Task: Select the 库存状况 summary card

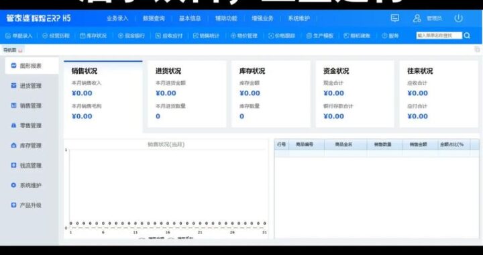Action: [271, 94]
